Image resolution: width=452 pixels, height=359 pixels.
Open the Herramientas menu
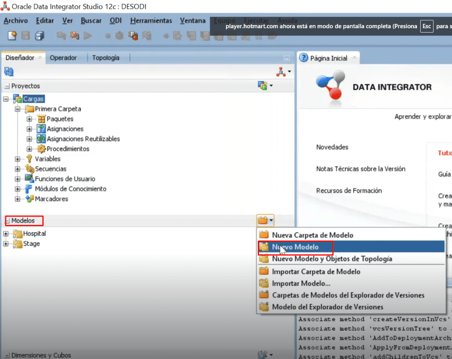pyautogui.click(x=151, y=21)
